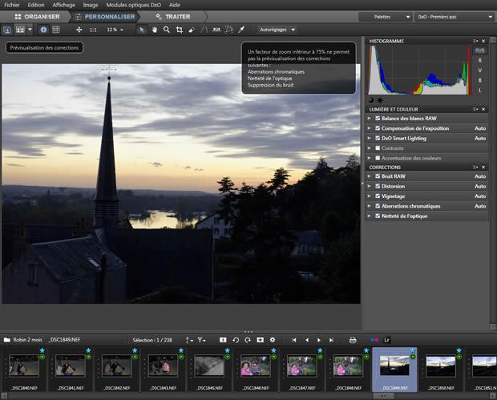
Task: Click the Prévisualisation des corrections button
Action: [x=44, y=48]
